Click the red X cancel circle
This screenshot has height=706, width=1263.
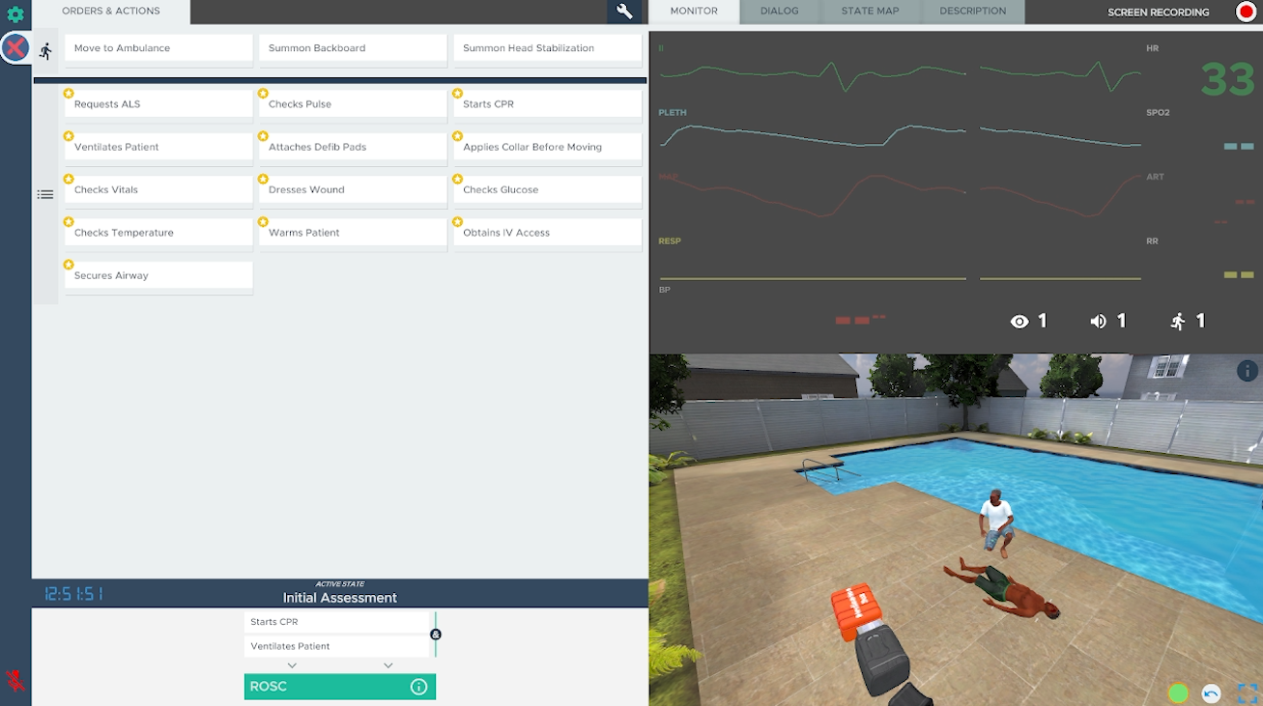tap(15, 47)
